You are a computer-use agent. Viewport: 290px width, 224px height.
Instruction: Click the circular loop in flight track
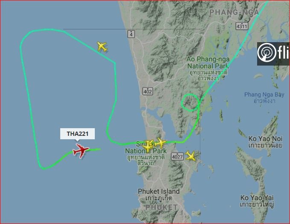click(x=190, y=103)
